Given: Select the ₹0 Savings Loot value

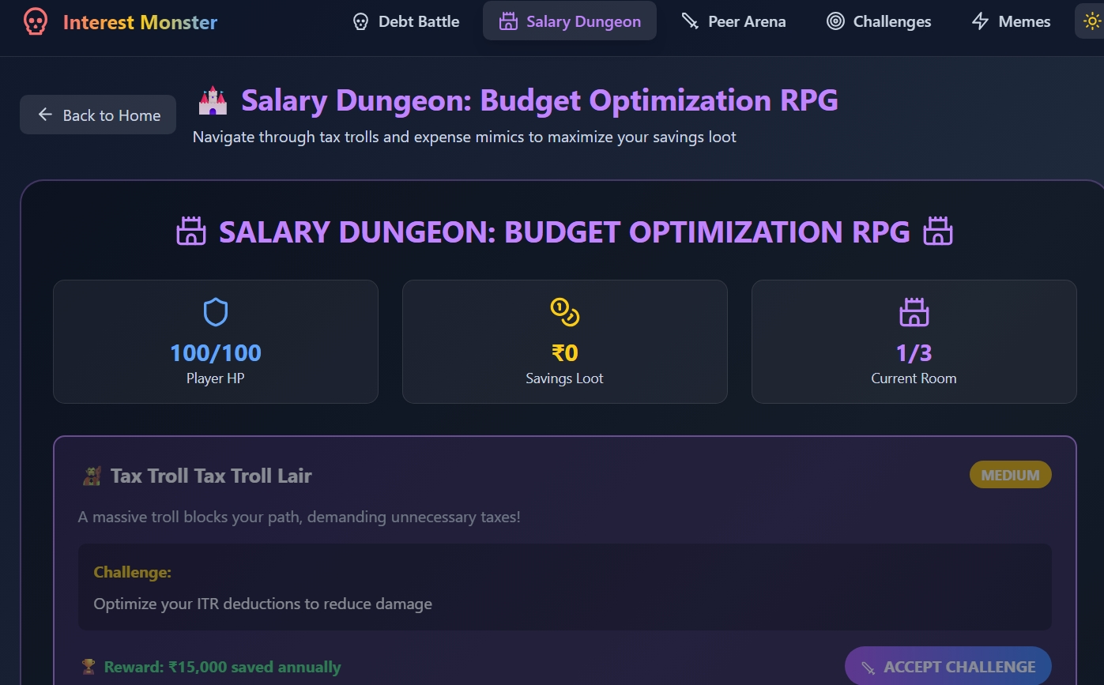Looking at the screenshot, I should pyautogui.click(x=565, y=352).
